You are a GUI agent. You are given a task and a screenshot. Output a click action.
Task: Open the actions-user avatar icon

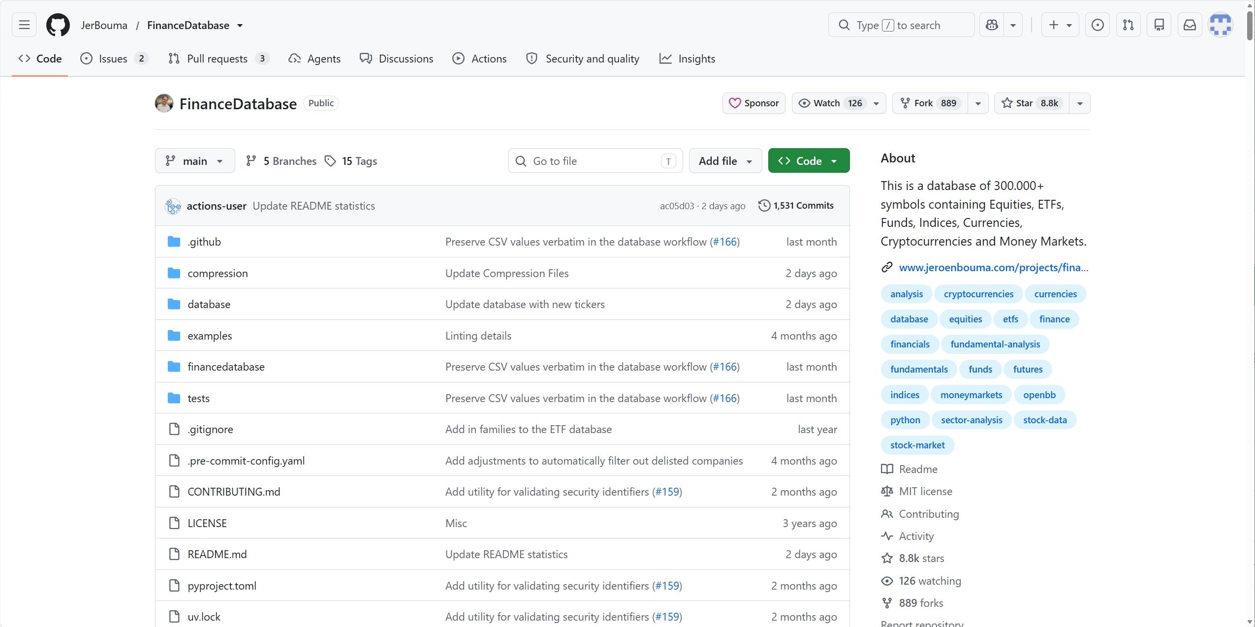pos(173,206)
